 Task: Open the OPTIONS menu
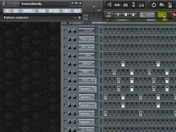tap(54, 11)
